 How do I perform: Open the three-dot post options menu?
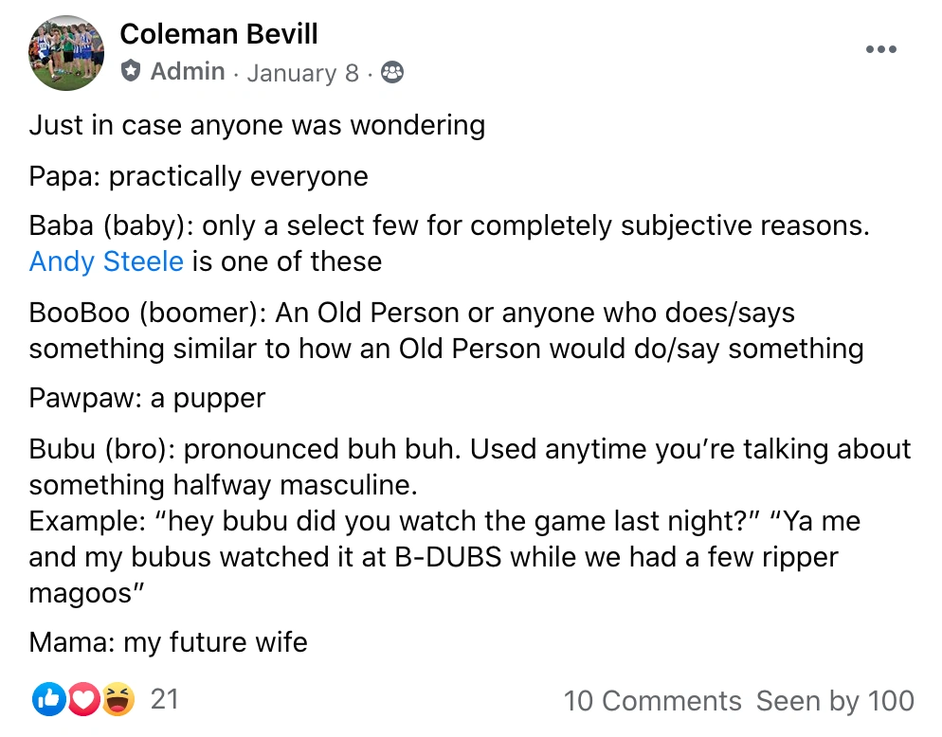880,50
